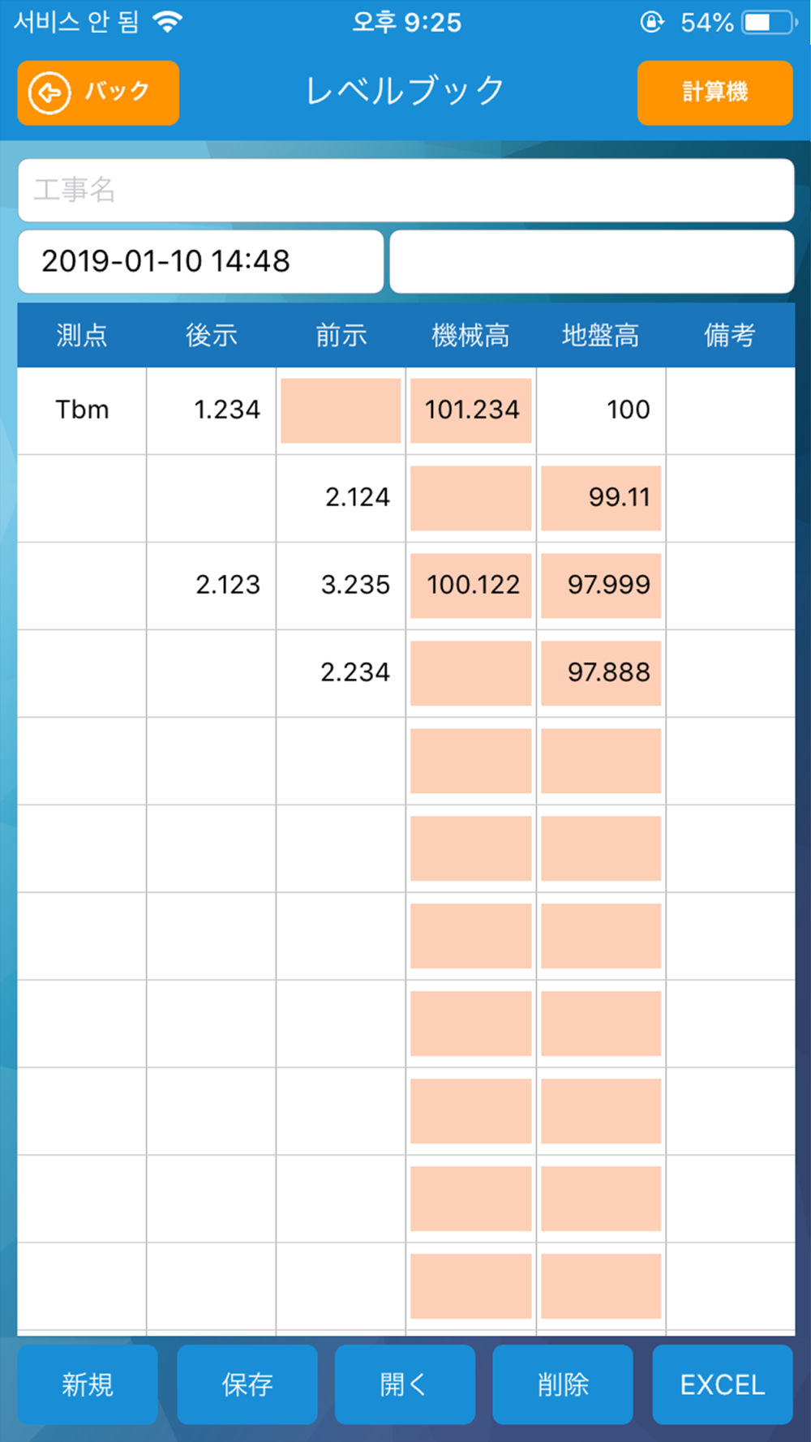
Task: Select the Tbm station cell
Action: [x=82, y=410]
